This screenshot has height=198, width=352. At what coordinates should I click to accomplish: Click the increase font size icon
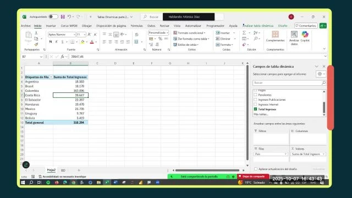pos(89,34)
